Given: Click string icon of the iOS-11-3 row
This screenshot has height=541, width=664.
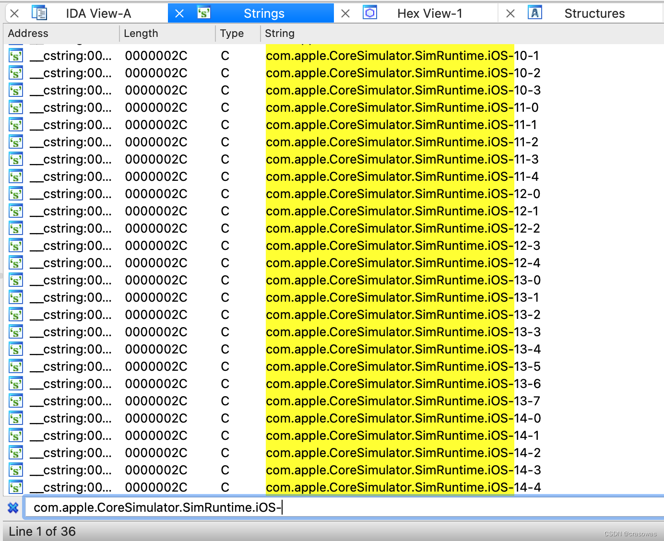Looking at the screenshot, I should point(16,159).
